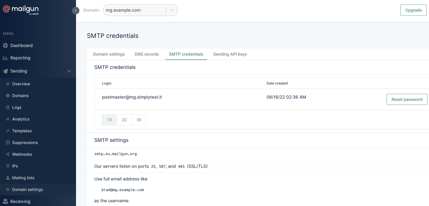The width and height of the screenshot is (429, 206).
Task: Open Mailing lists in sidebar
Action: tap(23, 178)
